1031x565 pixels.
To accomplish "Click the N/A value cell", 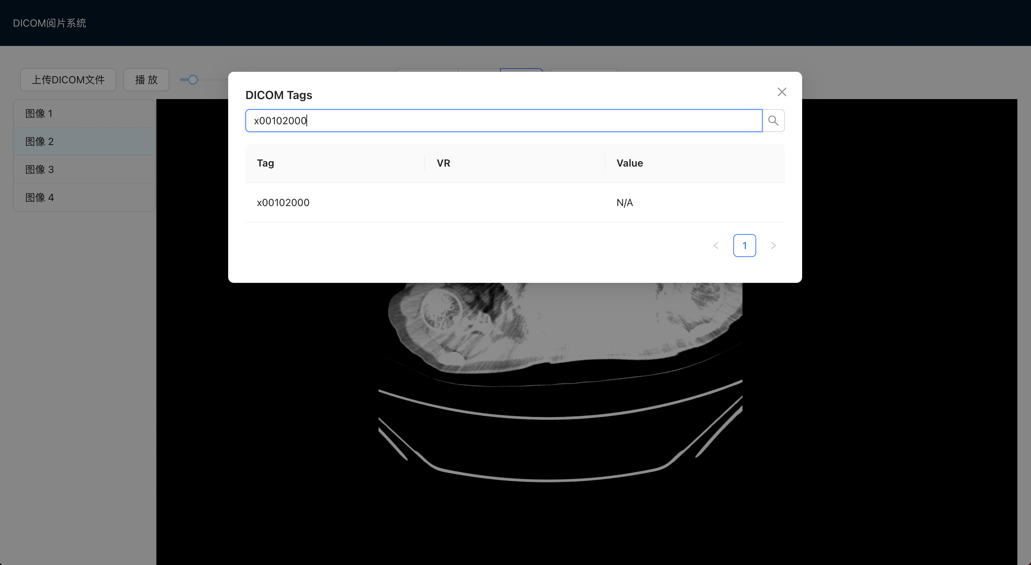I will (624, 202).
